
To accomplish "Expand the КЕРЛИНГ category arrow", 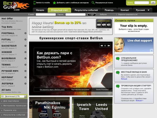I will pyautogui.click(x=25, y=77).
